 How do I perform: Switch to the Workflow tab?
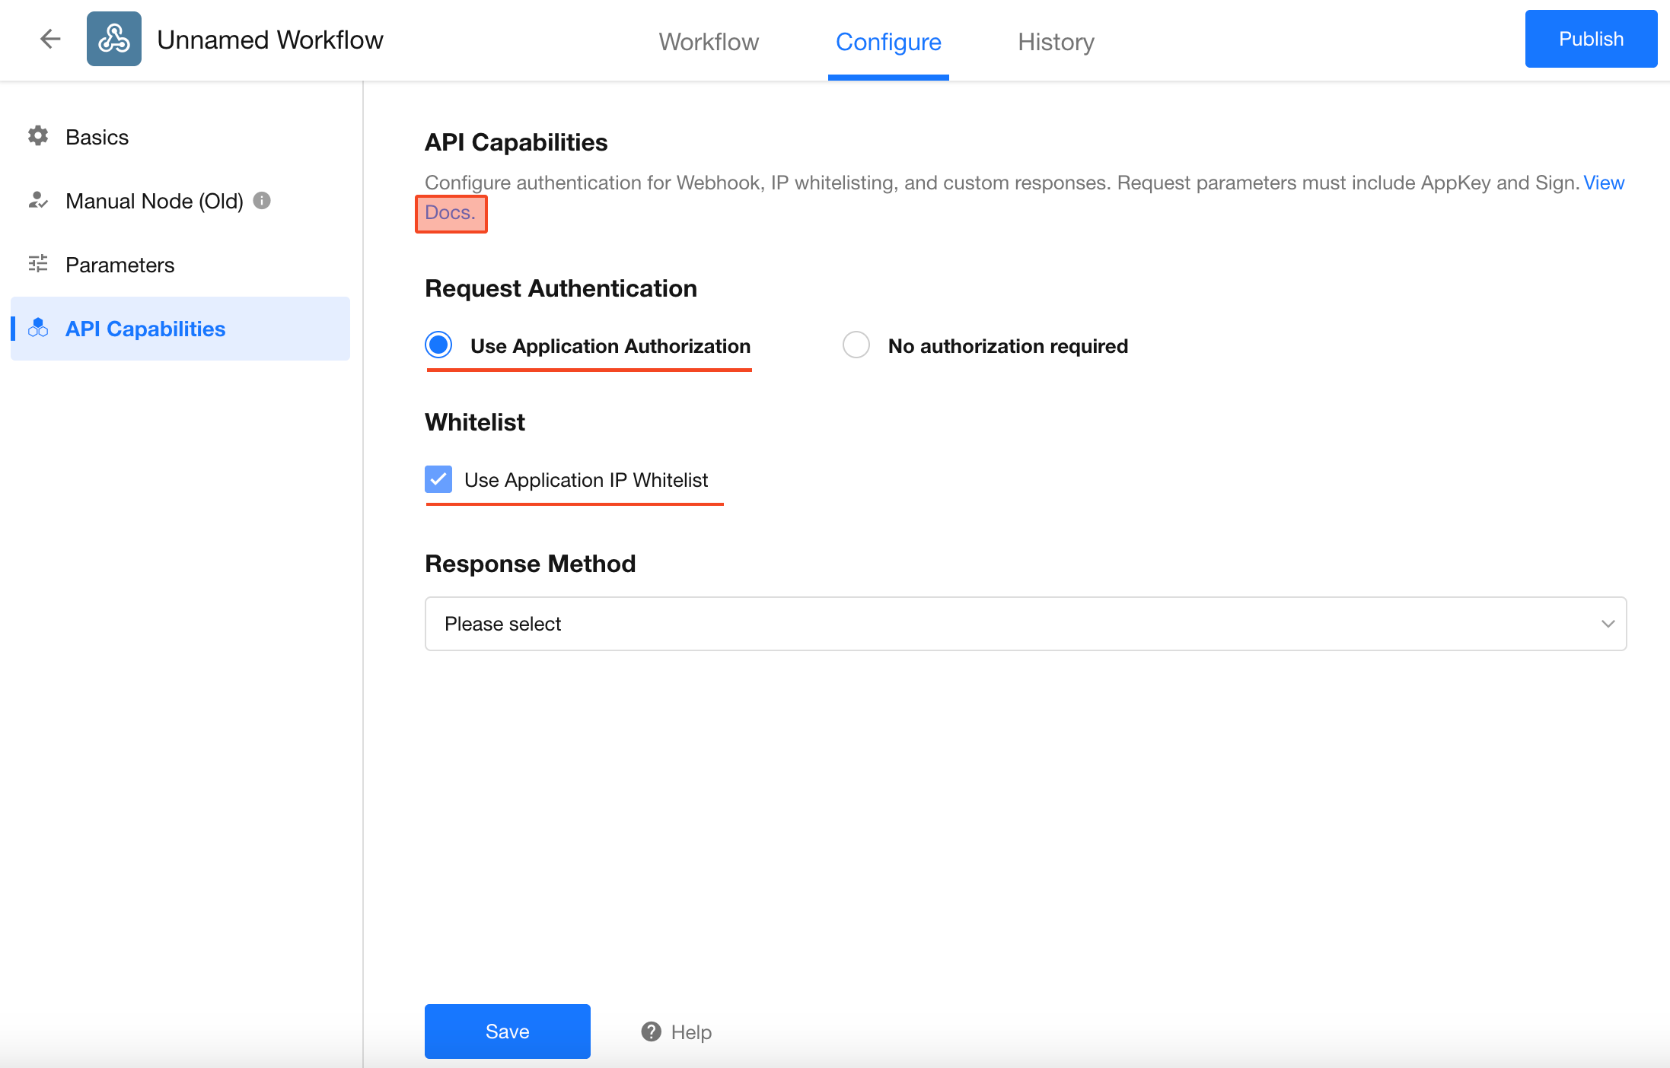coord(709,42)
